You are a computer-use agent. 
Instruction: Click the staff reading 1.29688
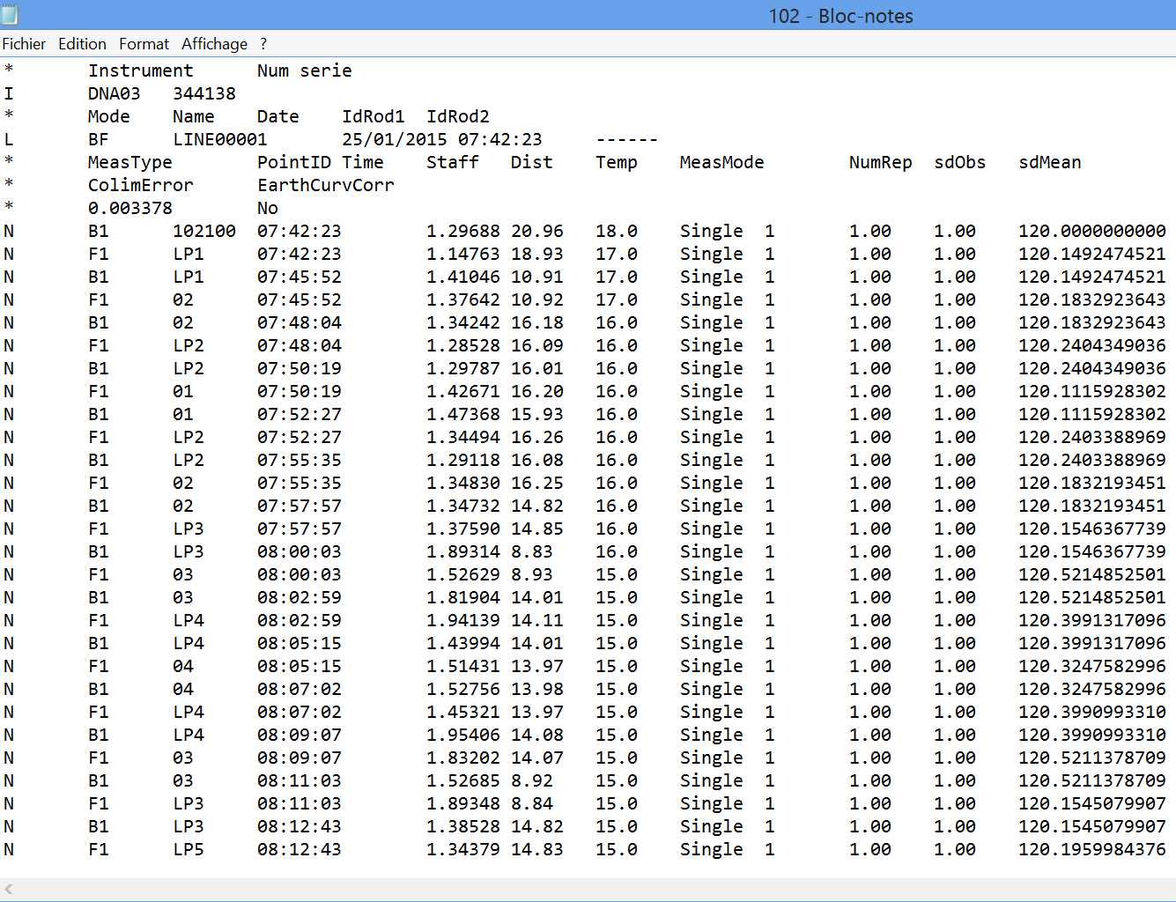click(463, 231)
